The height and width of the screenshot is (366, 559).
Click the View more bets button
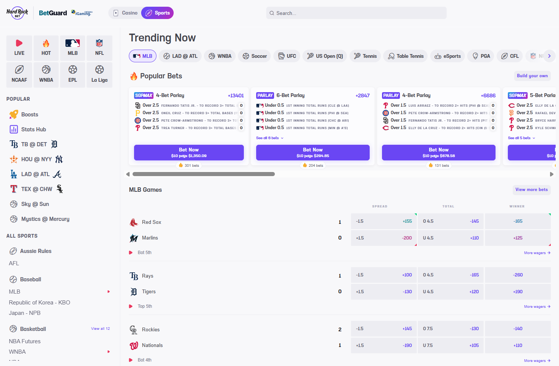(531, 190)
